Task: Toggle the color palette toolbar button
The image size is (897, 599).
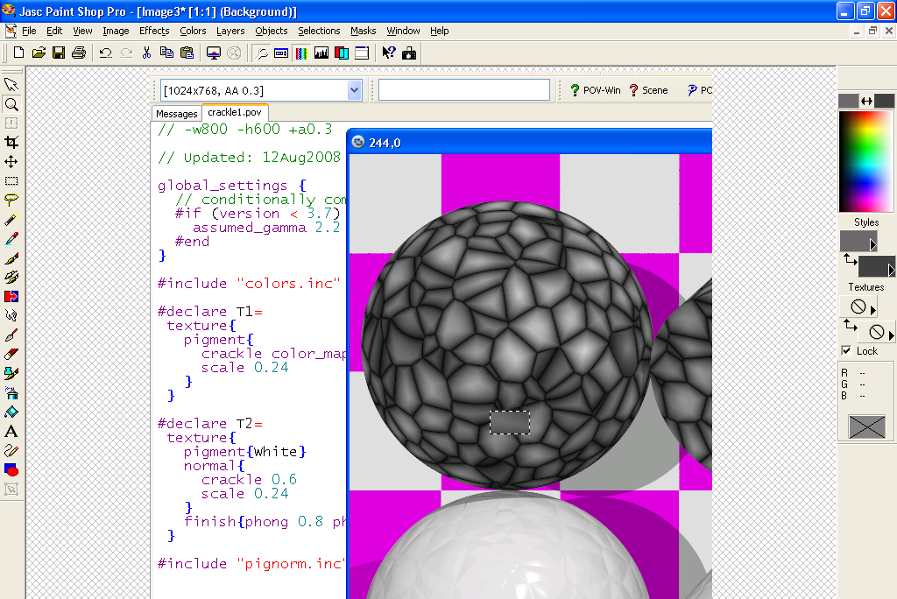Action: pos(301,53)
